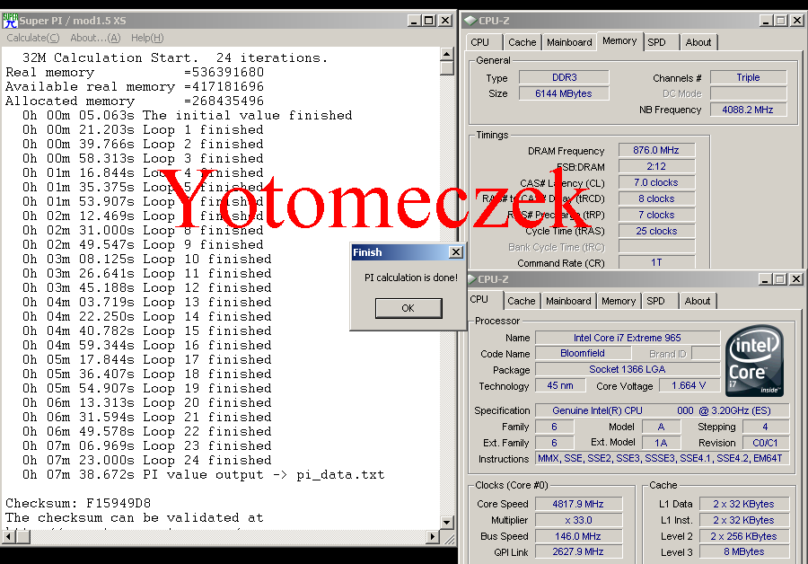Click the Triple channels field
Screen dimensions: 808x564
tap(748, 77)
